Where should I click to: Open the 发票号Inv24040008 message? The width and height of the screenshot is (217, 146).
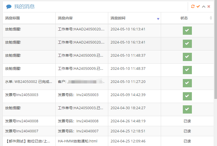point(22,121)
